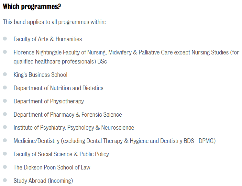Click the Medicine/Dentistry list entry text
Viewport: 242px width, 186px height.
click(x=115, y=141)
